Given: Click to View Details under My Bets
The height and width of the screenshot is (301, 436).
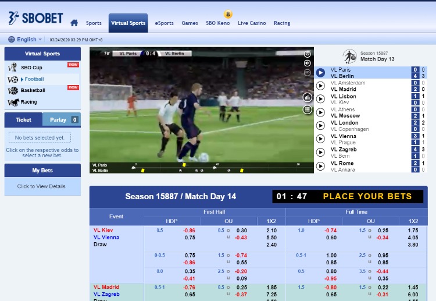Looking at the screenshot, I should coord(41,186).
